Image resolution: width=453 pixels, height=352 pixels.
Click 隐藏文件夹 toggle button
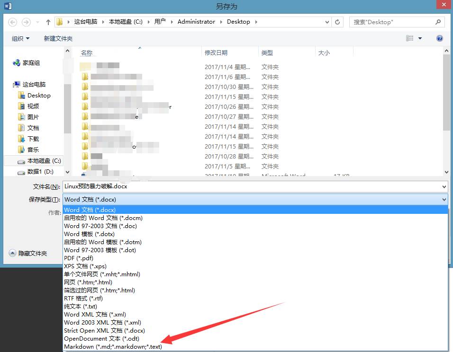28,253
